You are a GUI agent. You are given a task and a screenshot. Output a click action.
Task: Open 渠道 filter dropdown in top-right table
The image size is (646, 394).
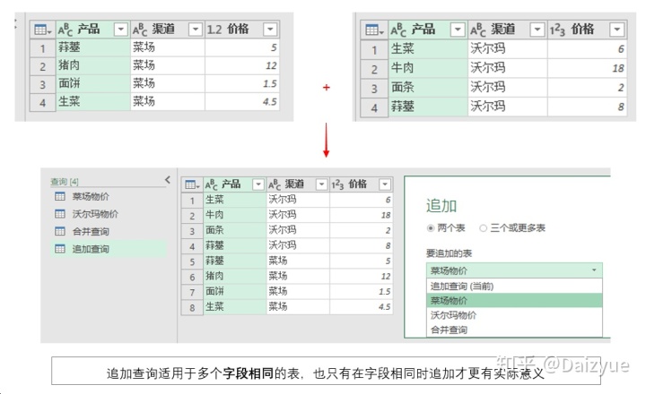[537, 30]
